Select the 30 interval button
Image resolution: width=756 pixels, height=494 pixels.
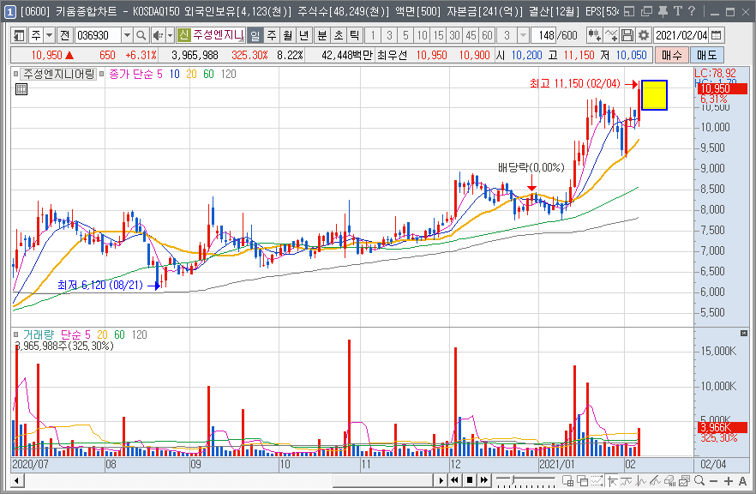click(454, 35)
